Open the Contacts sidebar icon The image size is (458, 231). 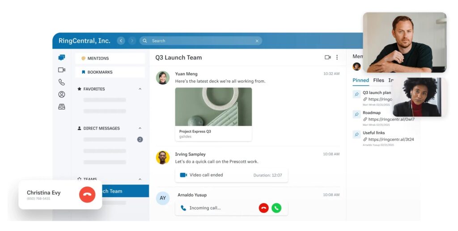[62, 94]
